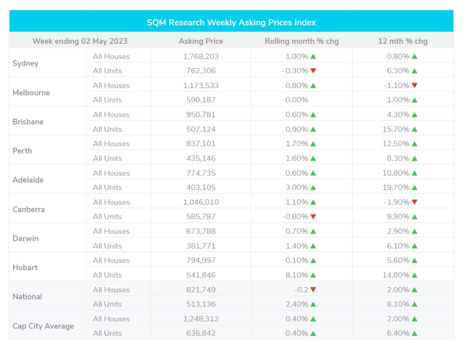Click Brisbane units asking price 507,124

(201, 129)
